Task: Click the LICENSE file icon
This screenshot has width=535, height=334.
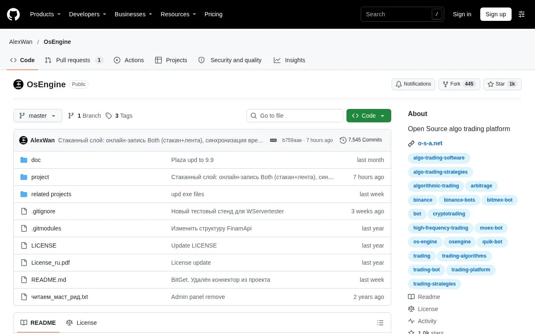Action: click(24, 245)
